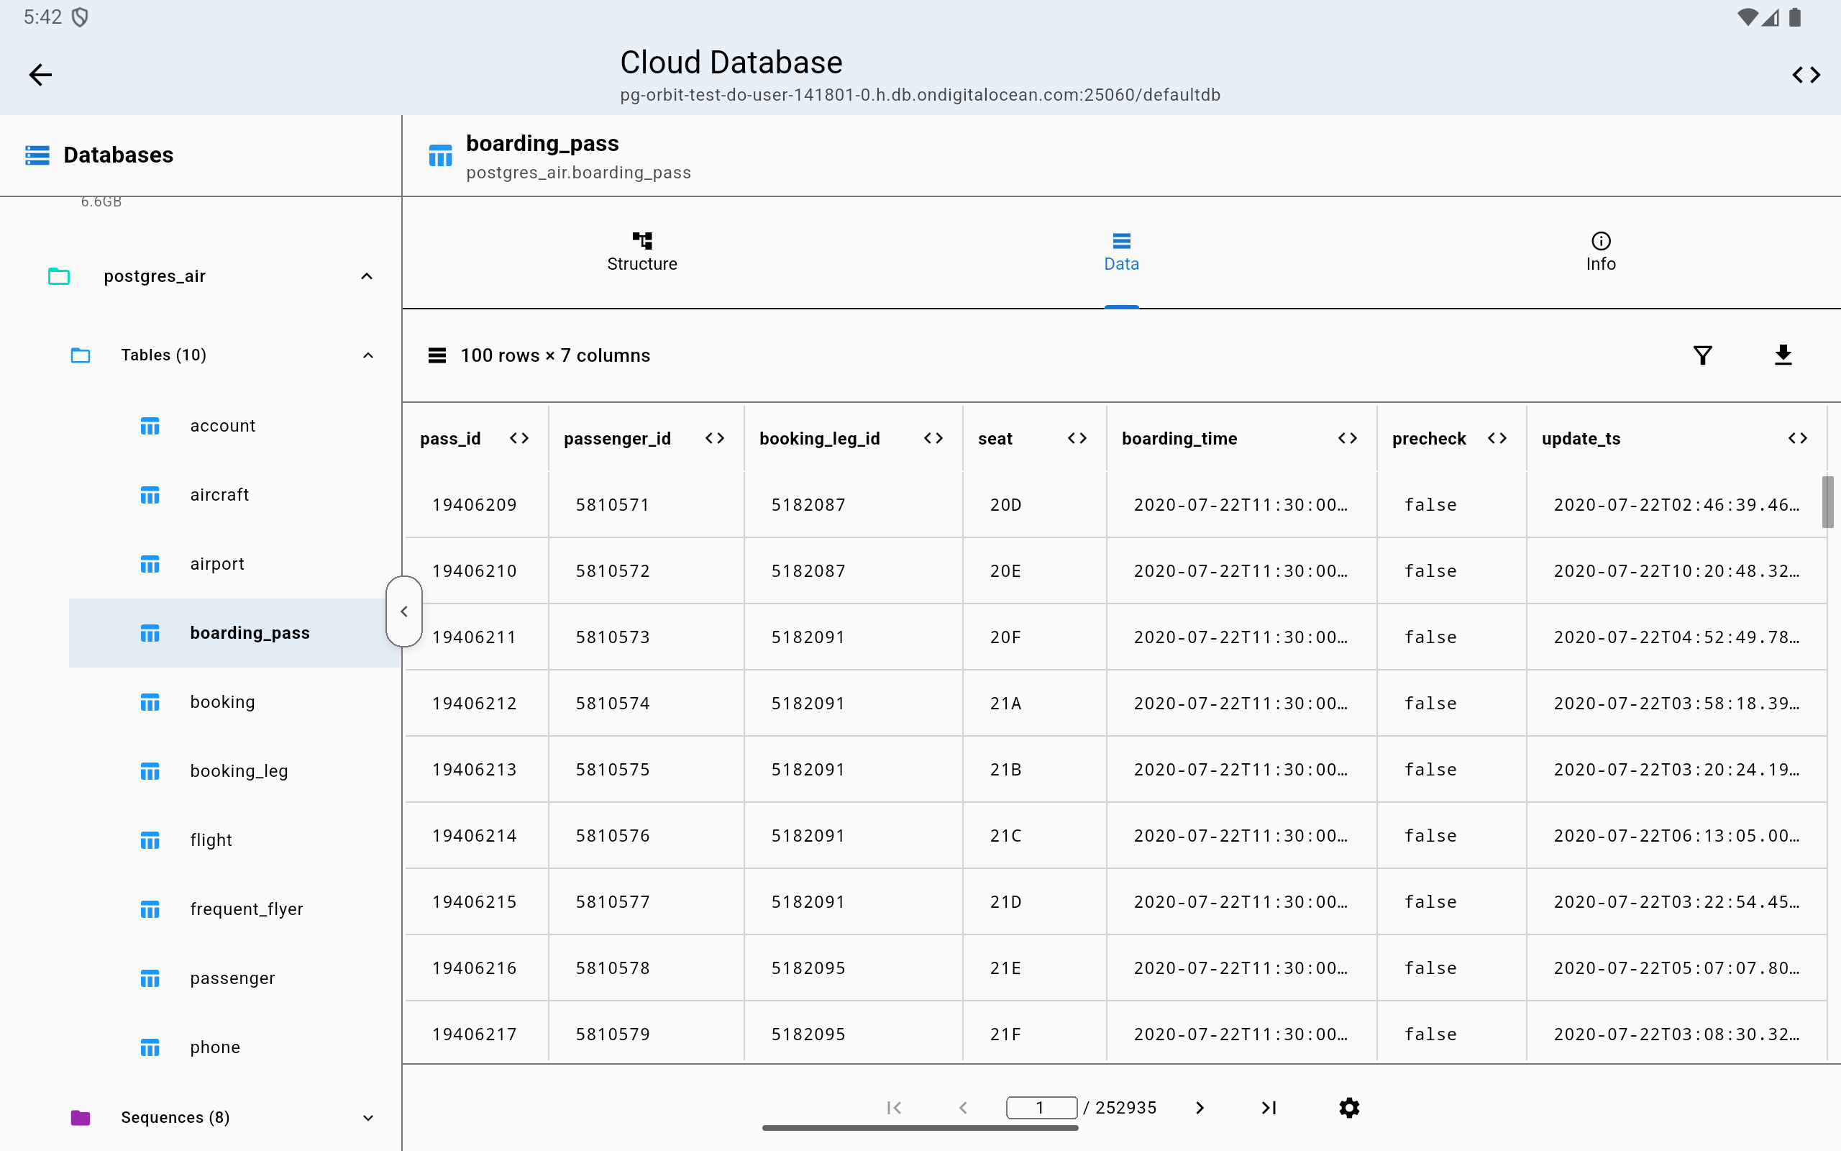Open the booking table
Viewport: 1841px width, 1151px height.
tap(234, 702)
